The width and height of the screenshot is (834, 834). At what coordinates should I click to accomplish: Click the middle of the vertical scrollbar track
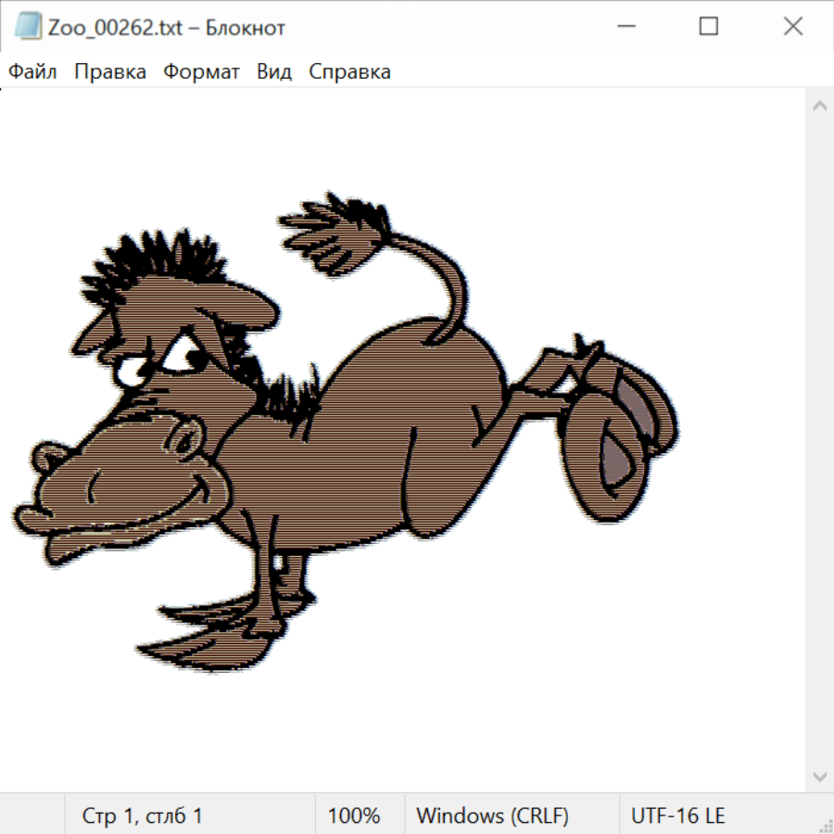pyautogui.click(x=819, y=441)
